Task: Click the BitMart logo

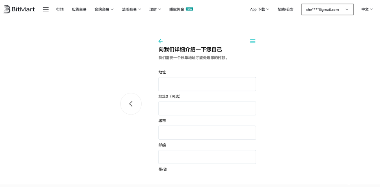Action: coord(19,9)
